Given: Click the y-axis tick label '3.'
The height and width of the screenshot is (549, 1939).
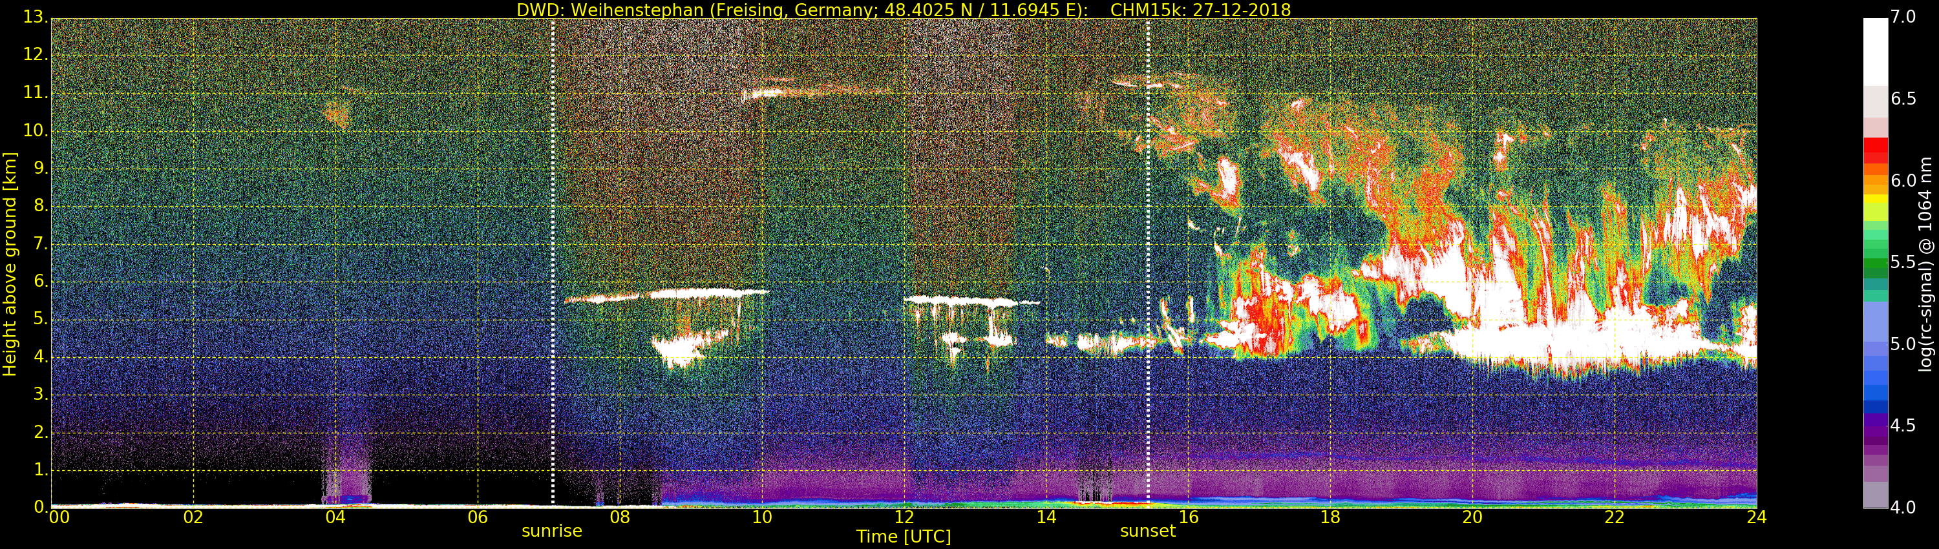Looking at the screenshot, I should click(x=41, y=394).
